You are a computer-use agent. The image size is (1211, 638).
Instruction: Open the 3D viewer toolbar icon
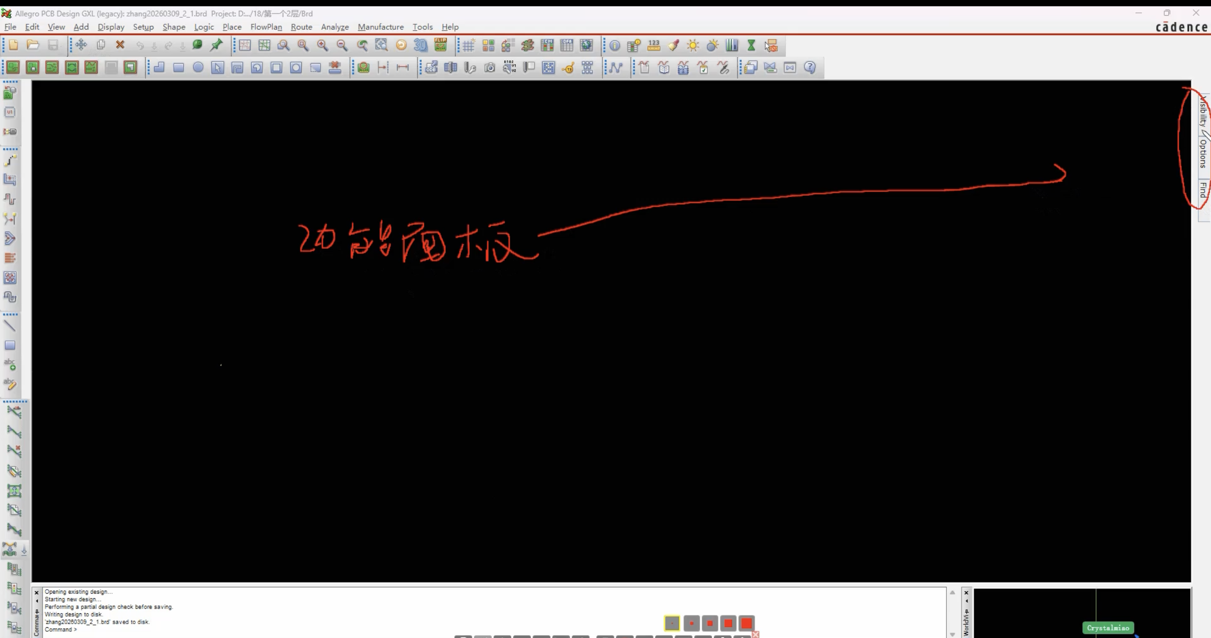(420, 45)
